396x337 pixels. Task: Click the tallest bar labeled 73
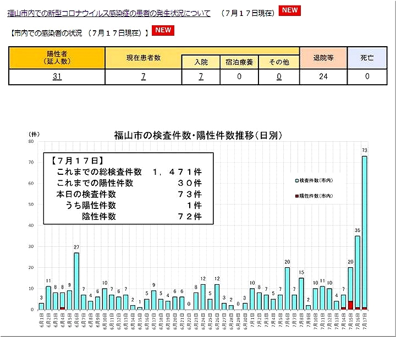coord(364,231)
